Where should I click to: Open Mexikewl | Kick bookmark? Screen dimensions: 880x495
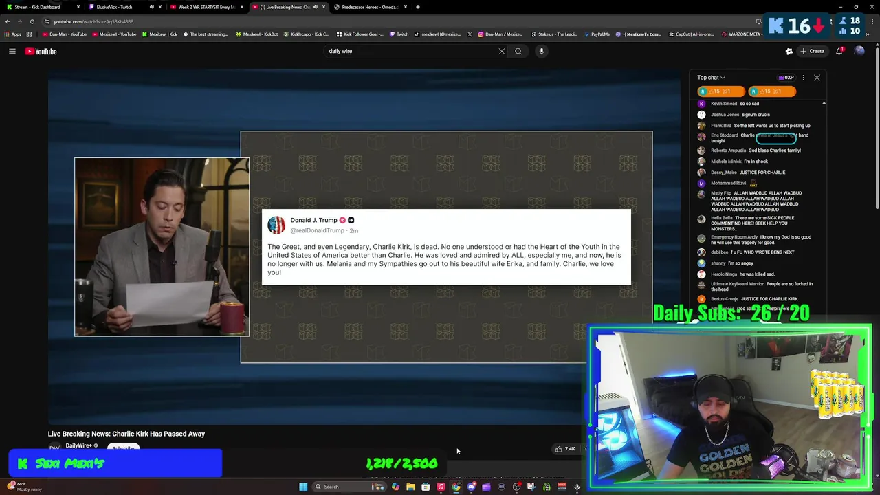point(160,34)
